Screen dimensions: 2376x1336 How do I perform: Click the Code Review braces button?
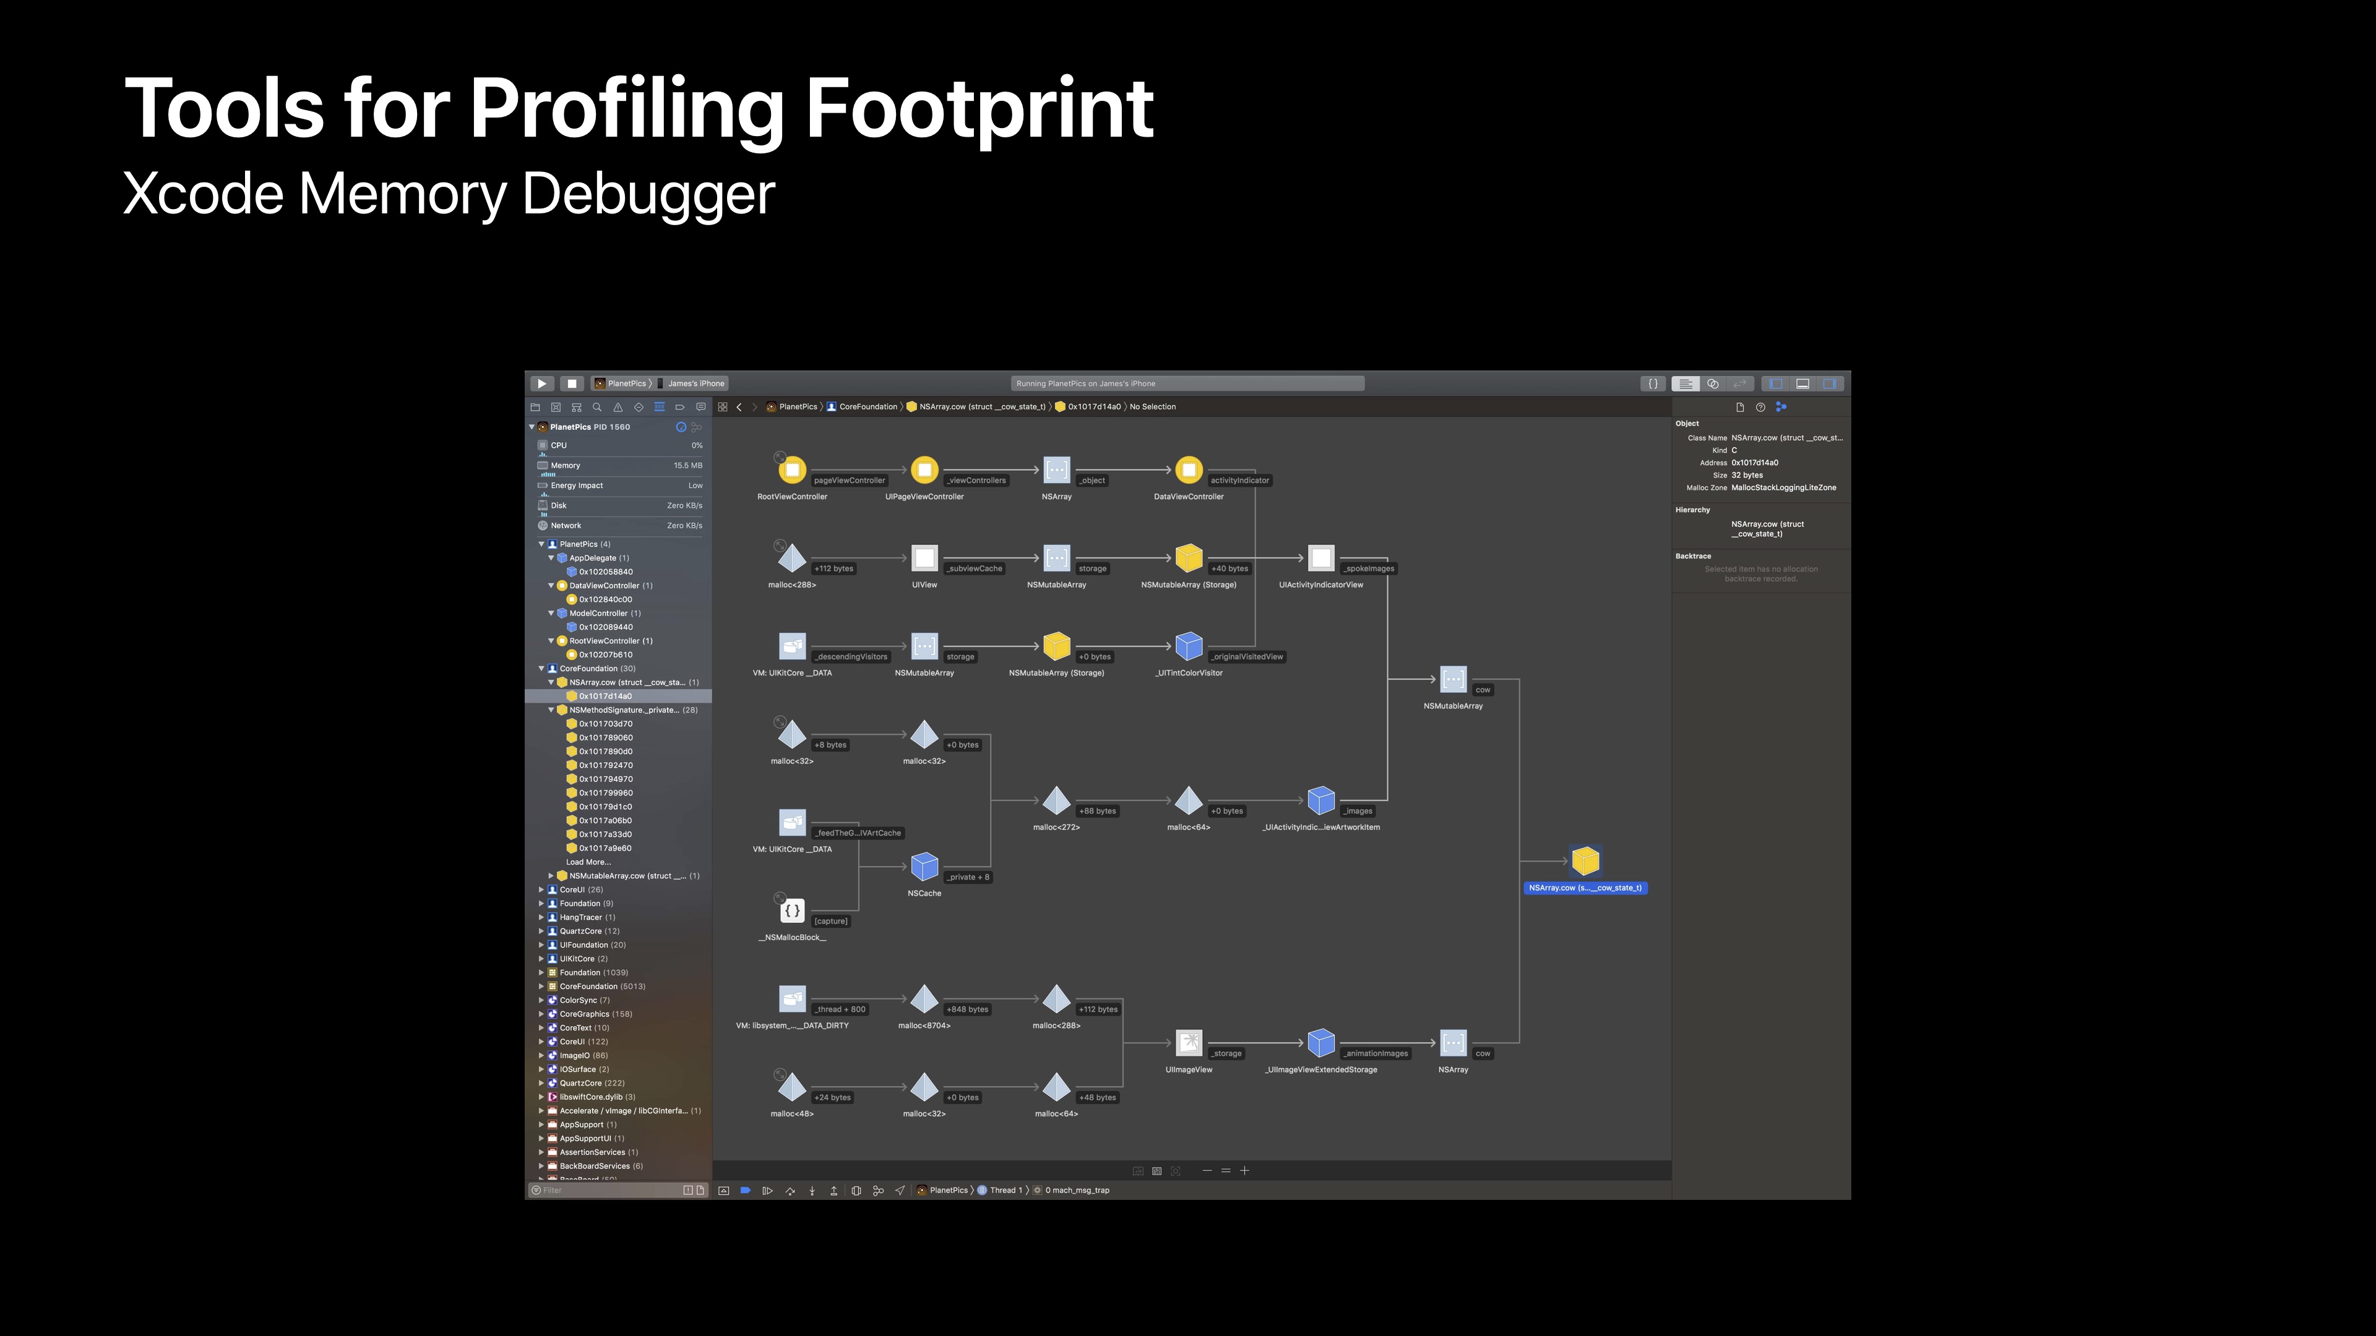pos(1653,383)
